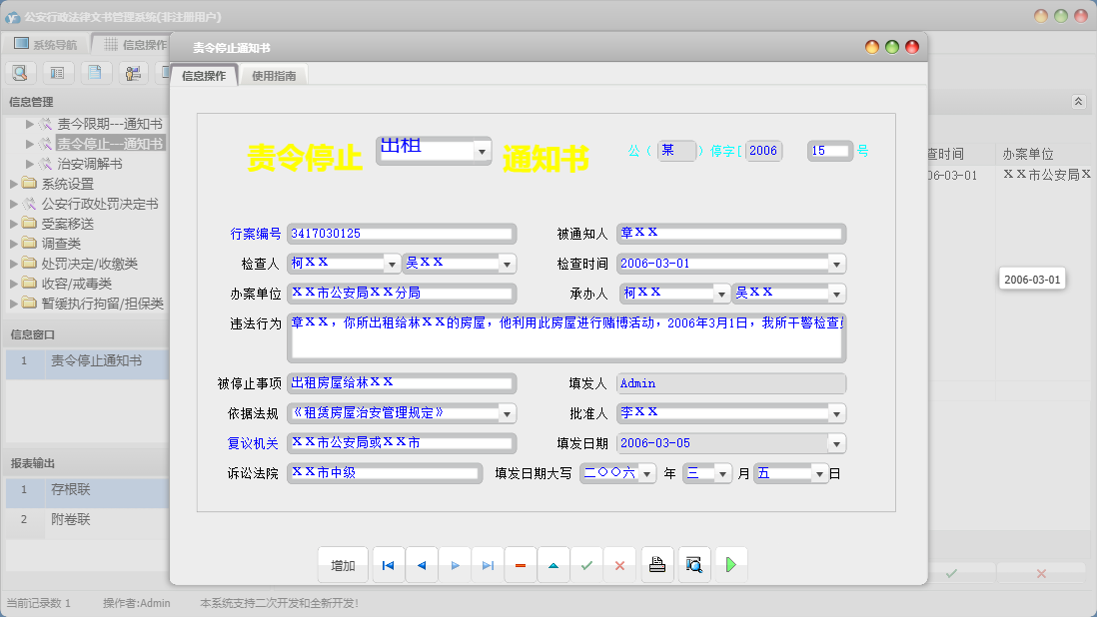Click the blue 复议机关 link label

point(254,442)
